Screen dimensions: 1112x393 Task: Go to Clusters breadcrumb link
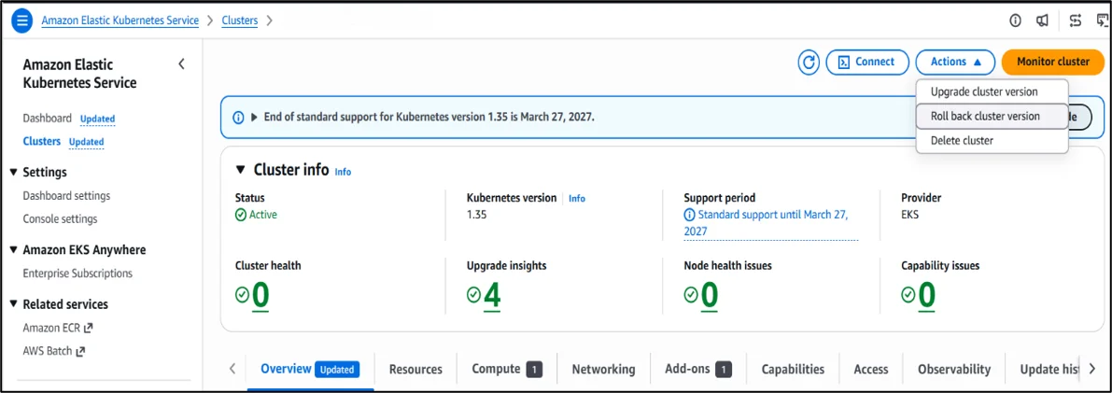(x=240, y=21)
